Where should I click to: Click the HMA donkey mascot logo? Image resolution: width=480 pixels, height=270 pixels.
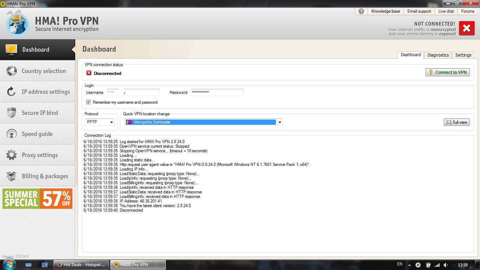[18, 23]
